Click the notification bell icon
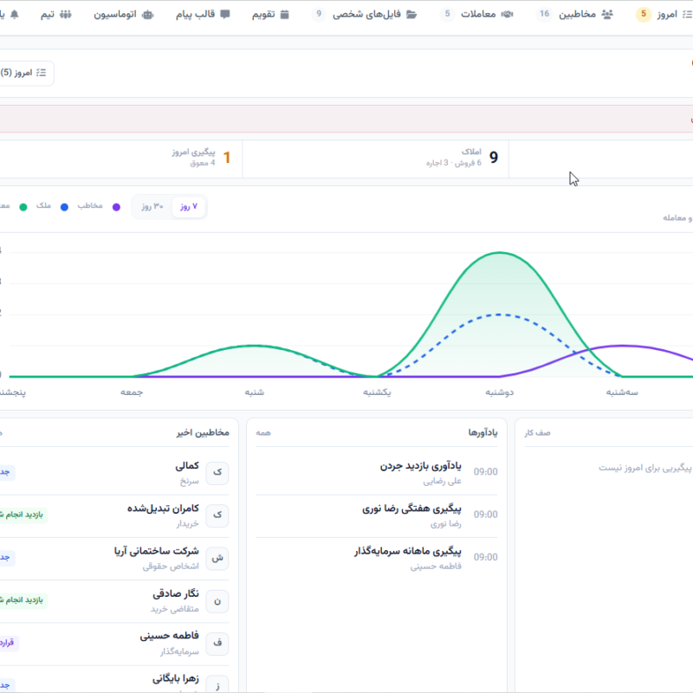The height and width of the screenshot is (693, 693). (14, 14)
